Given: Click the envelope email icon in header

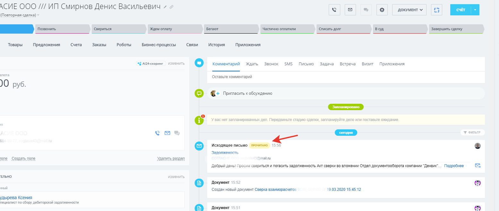Looking at the screenshot, I should coord(350,10).
